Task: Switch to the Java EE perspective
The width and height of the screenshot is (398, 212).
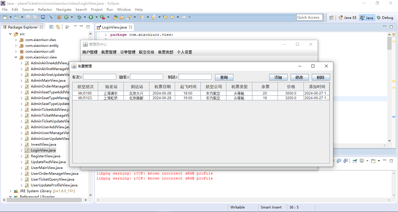Action: point(347,17)
